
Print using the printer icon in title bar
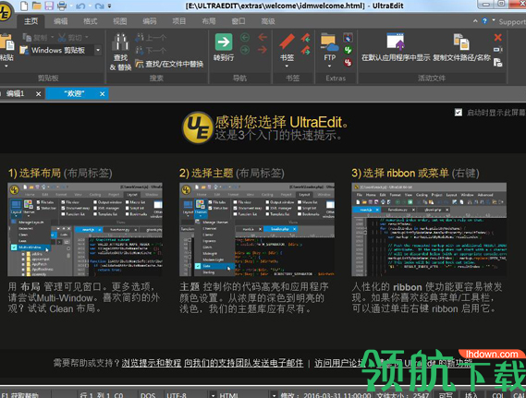(x=62, y=6)
